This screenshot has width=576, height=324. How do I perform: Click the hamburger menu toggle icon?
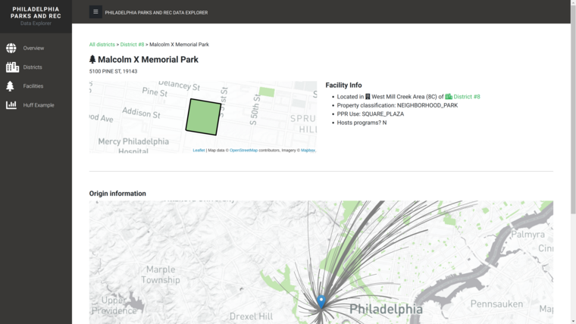click(95, 12)
